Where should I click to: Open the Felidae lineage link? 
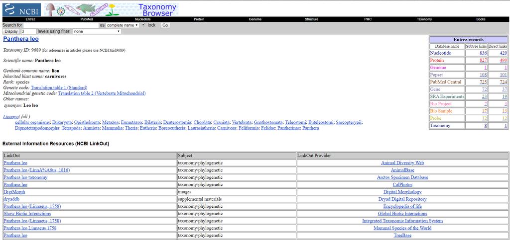pos(268,128)
